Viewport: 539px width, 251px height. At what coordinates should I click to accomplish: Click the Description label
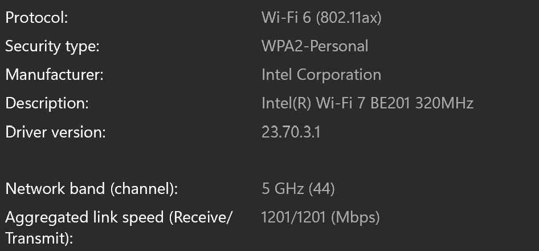tap(47, 104)
